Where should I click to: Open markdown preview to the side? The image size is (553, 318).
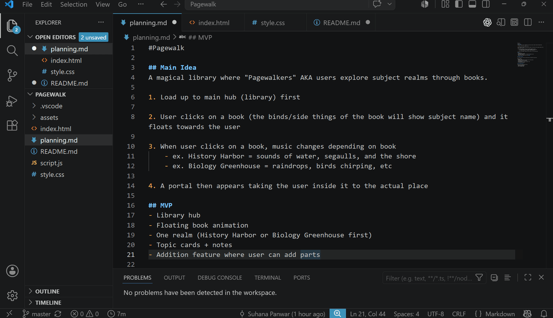click(x=501, y=22)
